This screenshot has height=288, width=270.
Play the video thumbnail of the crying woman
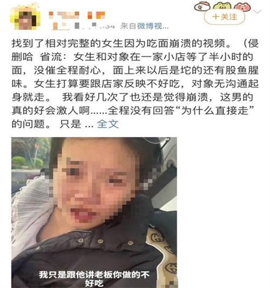pos(94,212)
